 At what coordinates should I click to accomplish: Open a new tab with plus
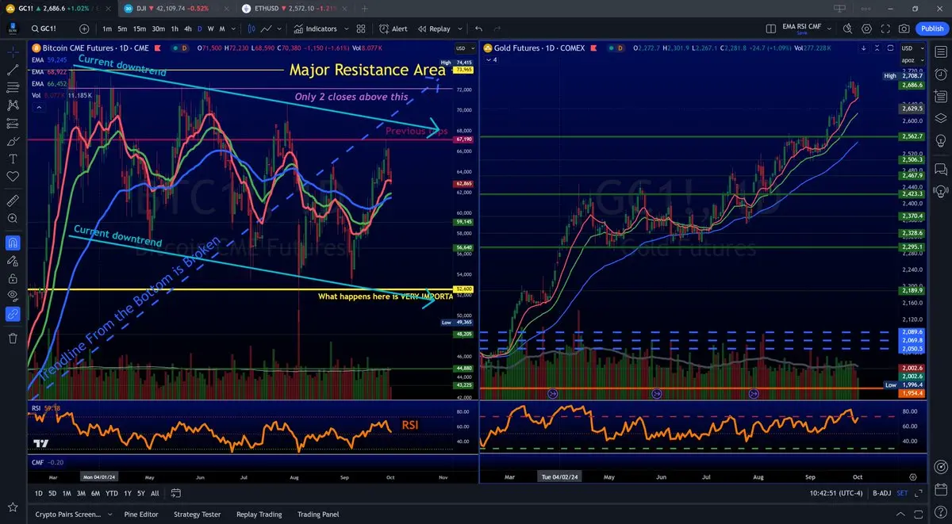[x=365, y=8]
